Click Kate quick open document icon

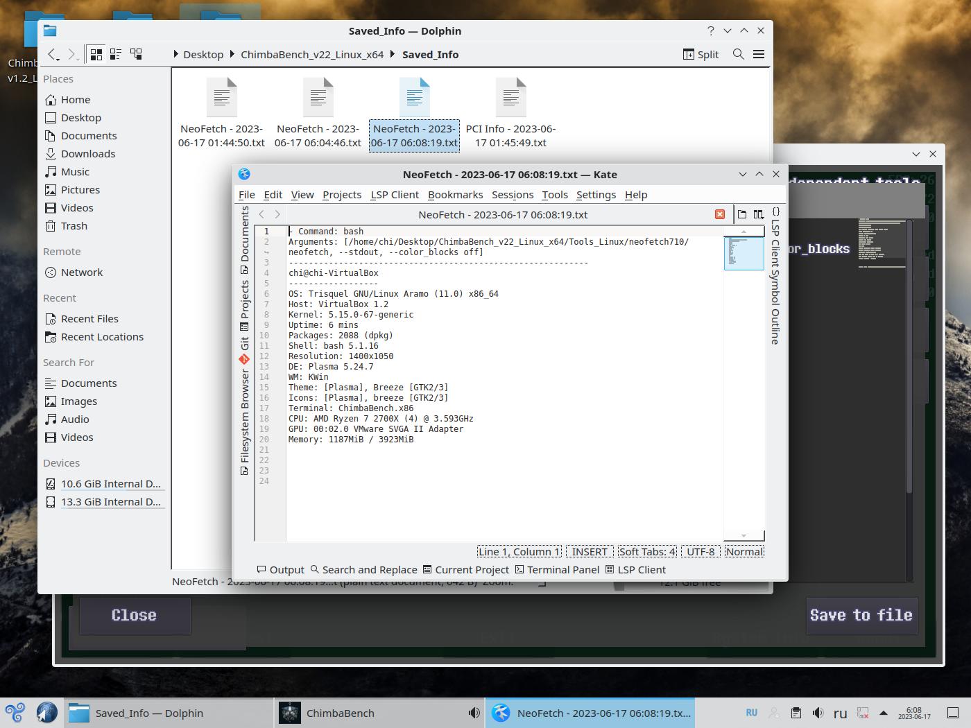tap(742, 214)
